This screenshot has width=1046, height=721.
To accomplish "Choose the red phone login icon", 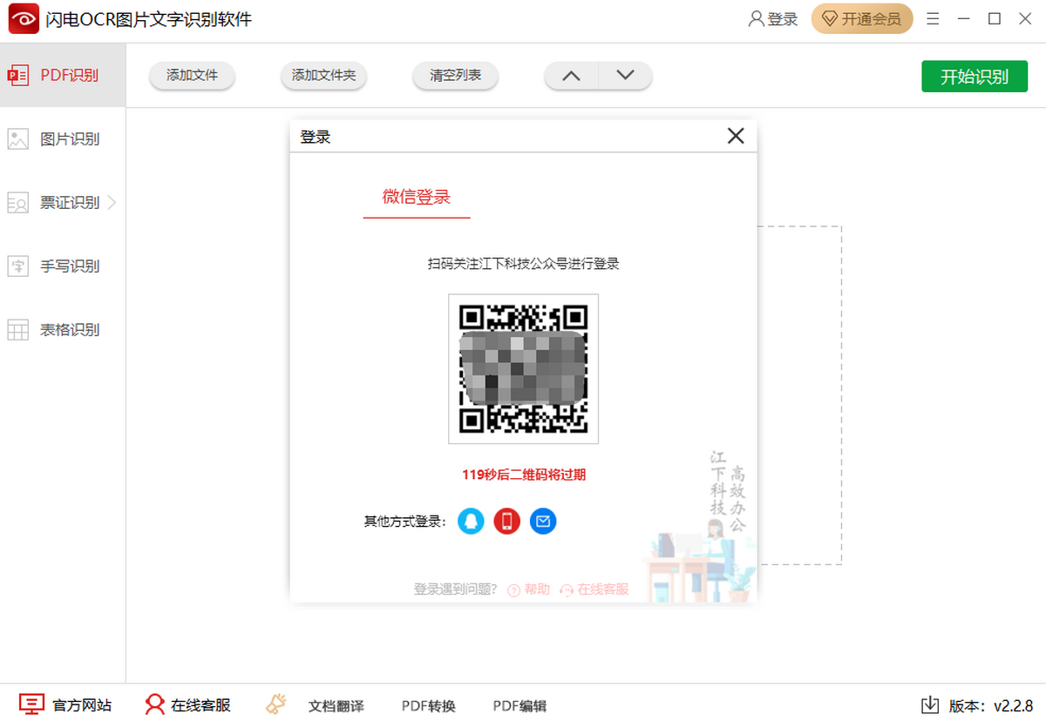I will pos(506,522).
